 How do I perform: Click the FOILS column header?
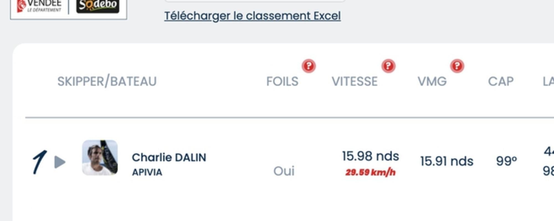point(282,81)
